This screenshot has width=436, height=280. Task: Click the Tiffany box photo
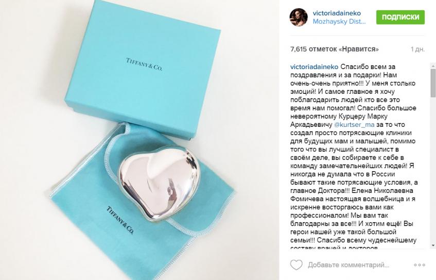click(143, 70)
